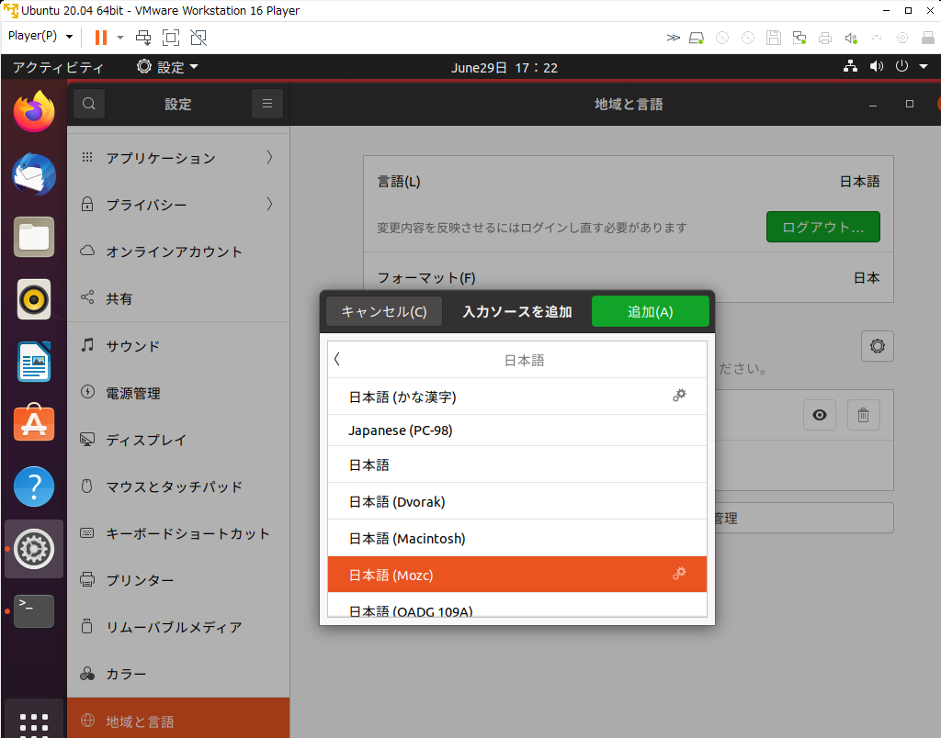Launch Thunderbird mail from the dock
This screenshot has width=941, height=738.
tap(34, 174)
